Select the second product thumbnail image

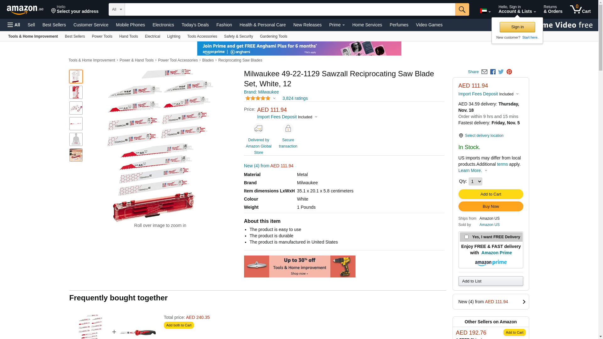point(76,92)
